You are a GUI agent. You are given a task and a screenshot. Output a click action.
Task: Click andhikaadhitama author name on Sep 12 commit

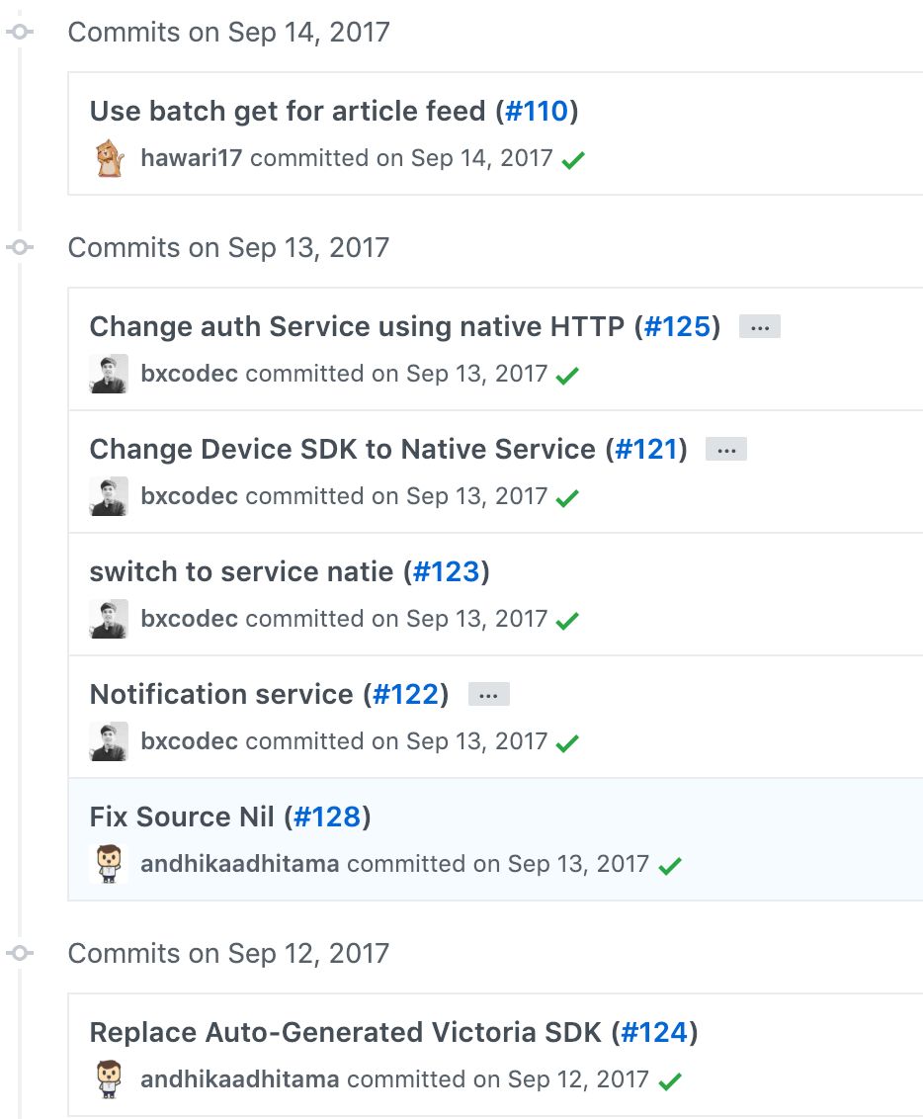click(240, 1079)
